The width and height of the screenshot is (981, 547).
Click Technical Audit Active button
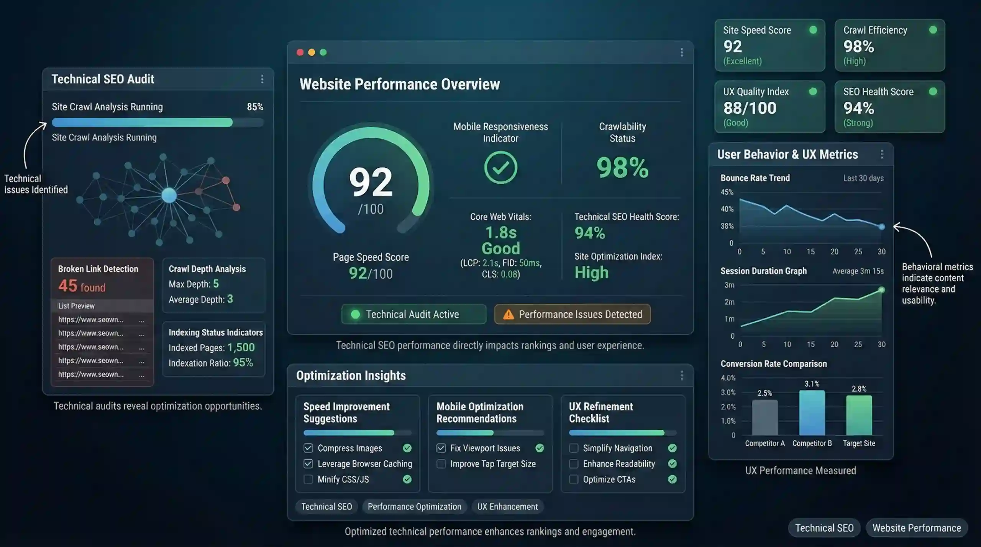point(413,314)
